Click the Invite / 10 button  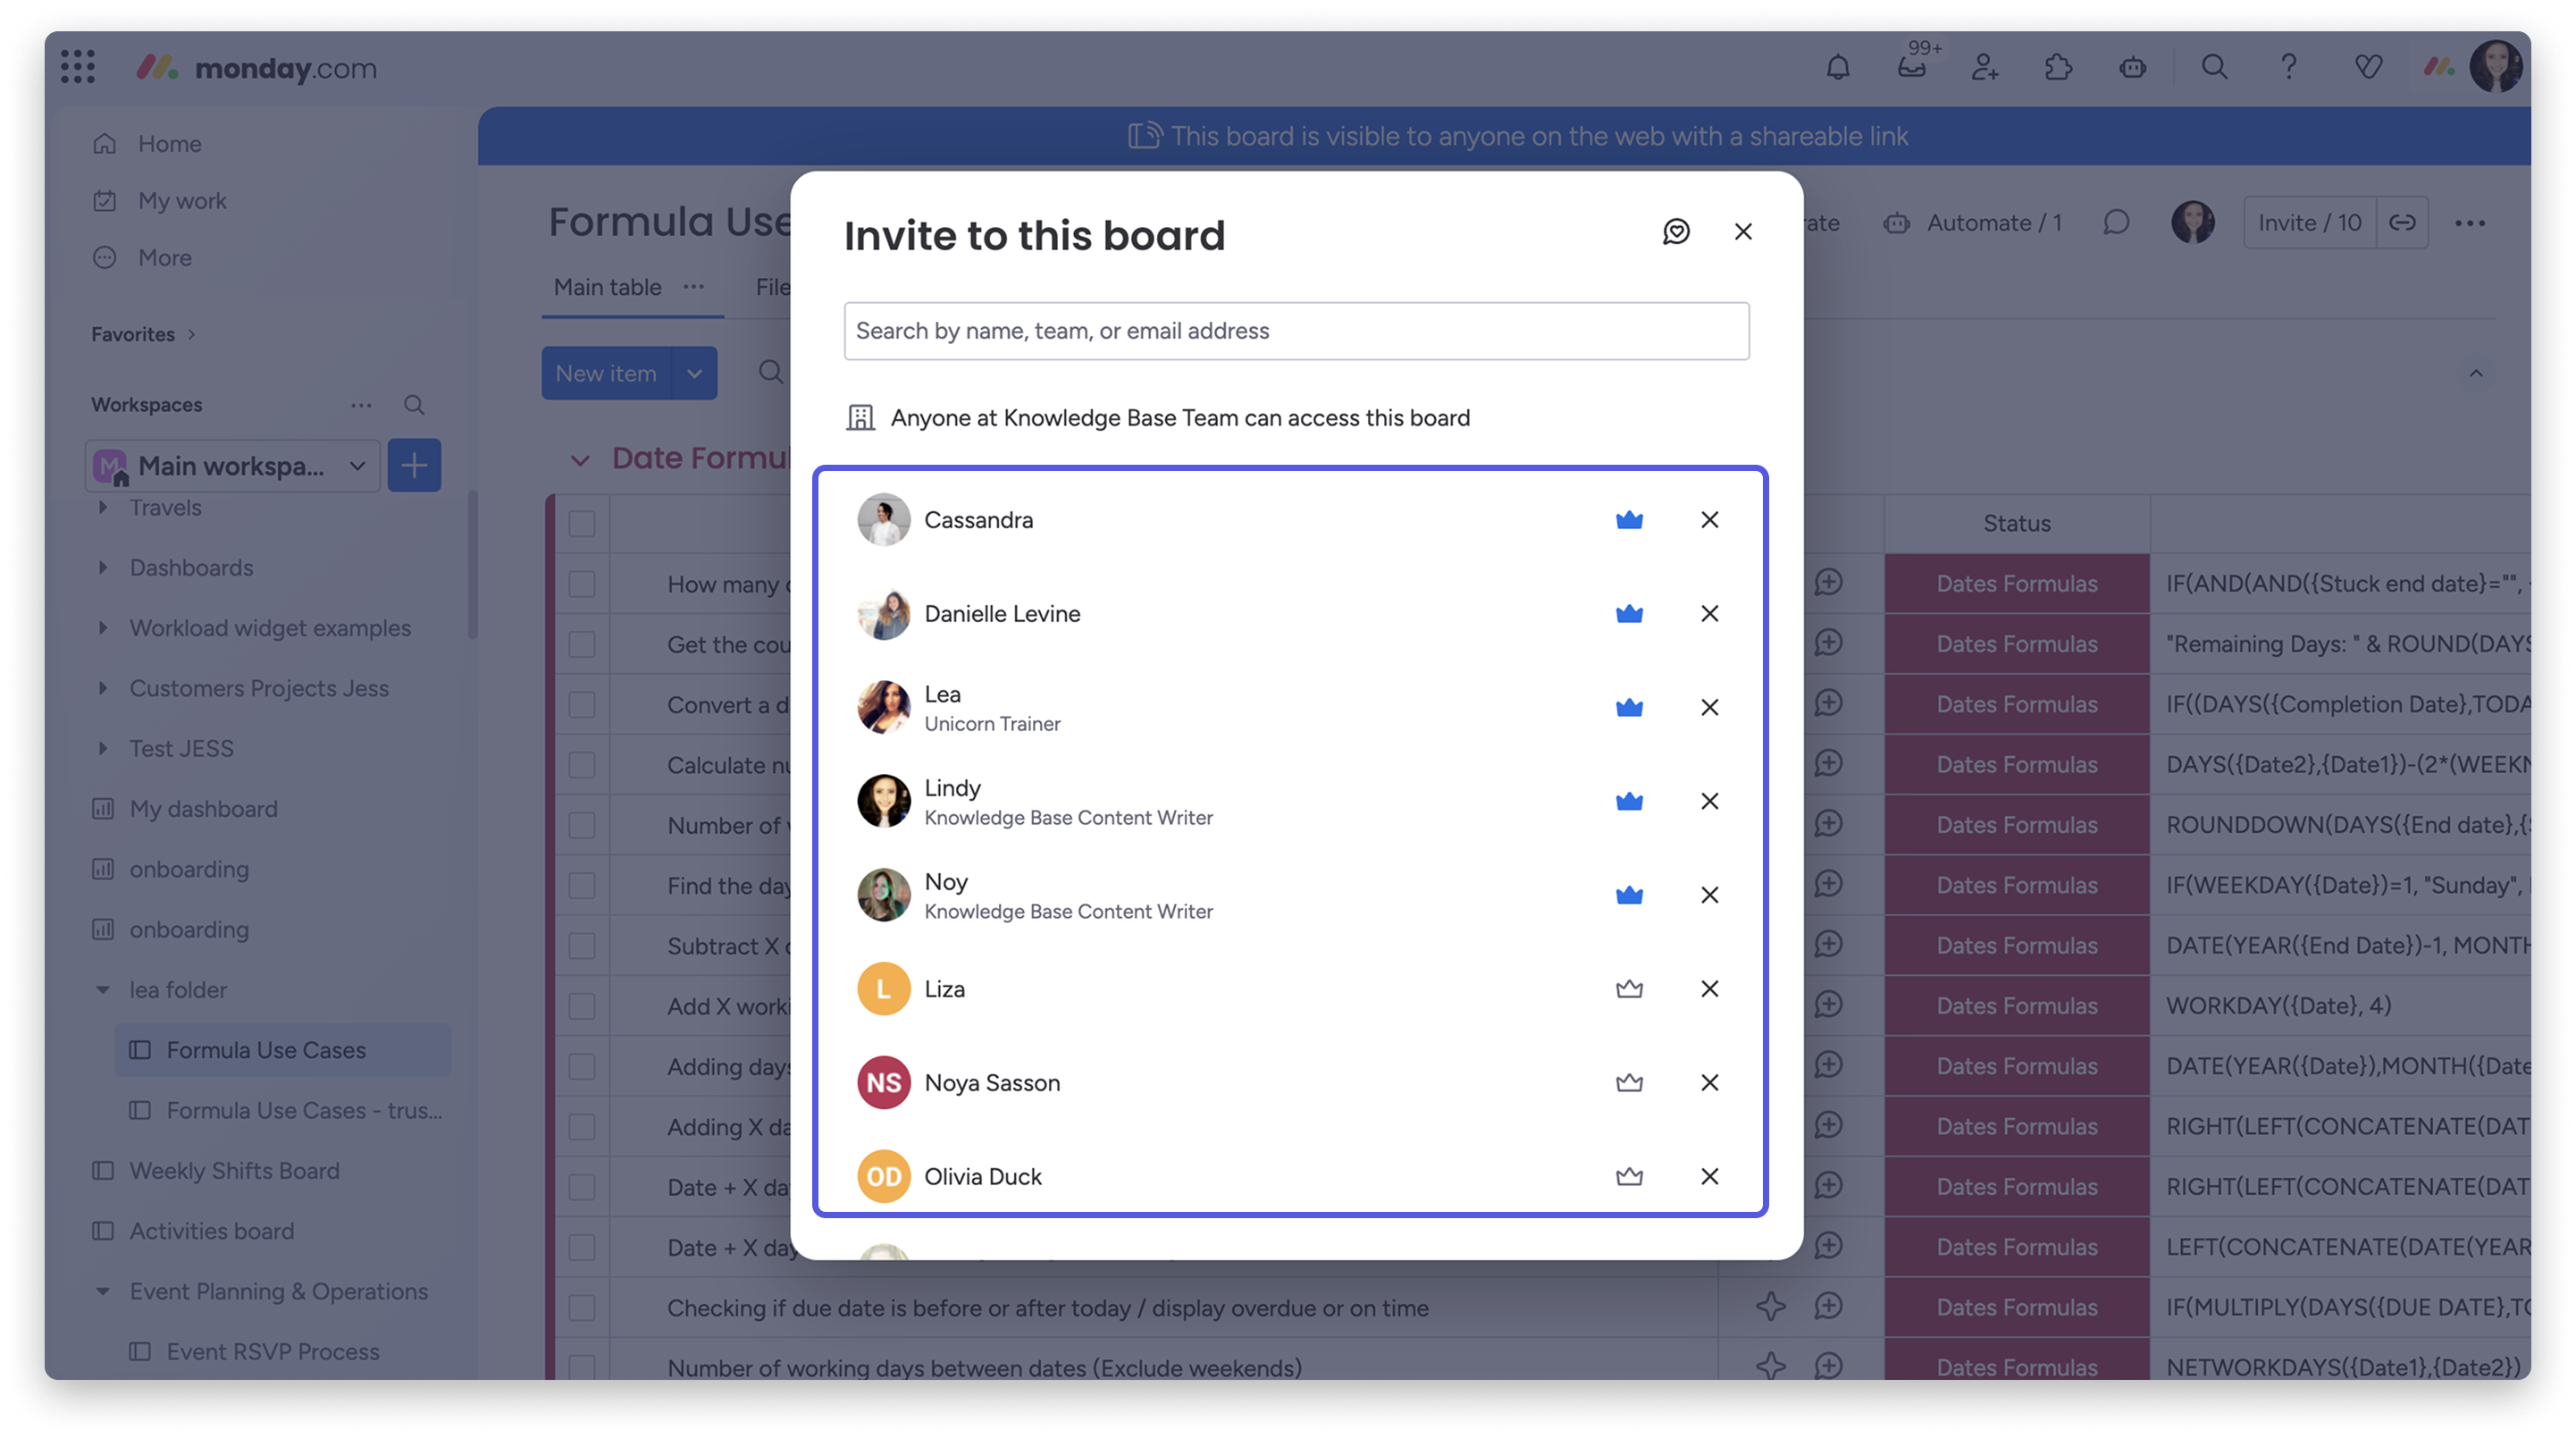(x=2308, y=223)
